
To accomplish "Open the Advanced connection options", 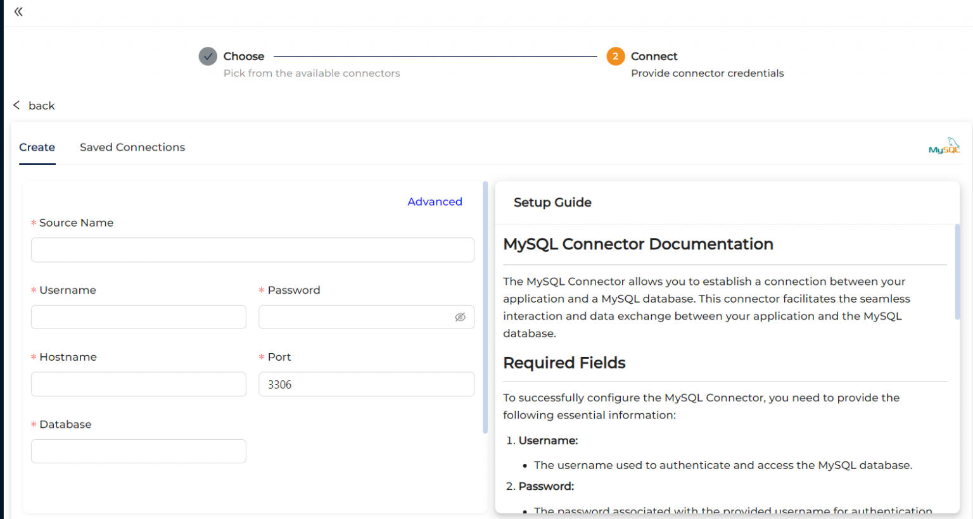I will (x=435, y=201).
